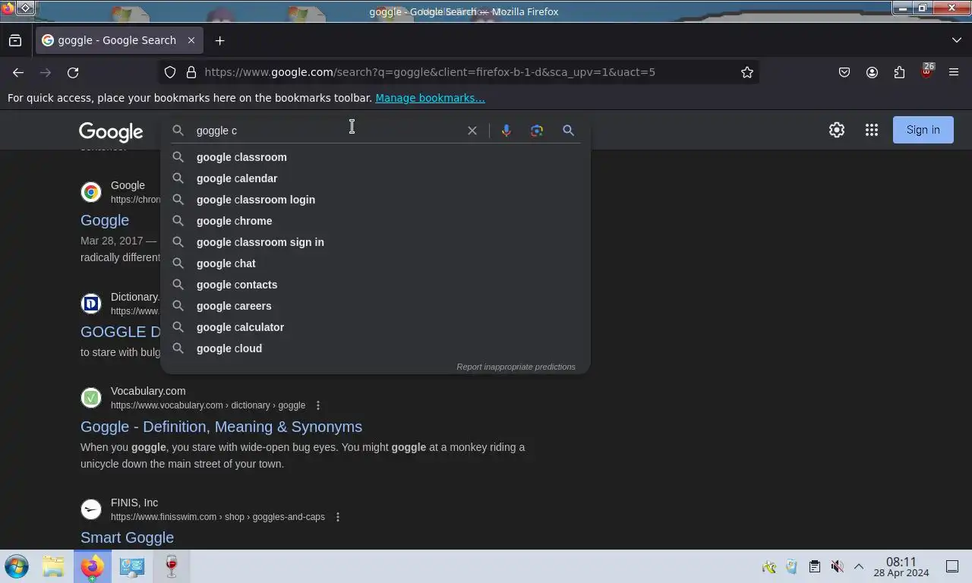972x583 pixels.
Task: Click the forward navigation arrow
Action: click(46, 72)
